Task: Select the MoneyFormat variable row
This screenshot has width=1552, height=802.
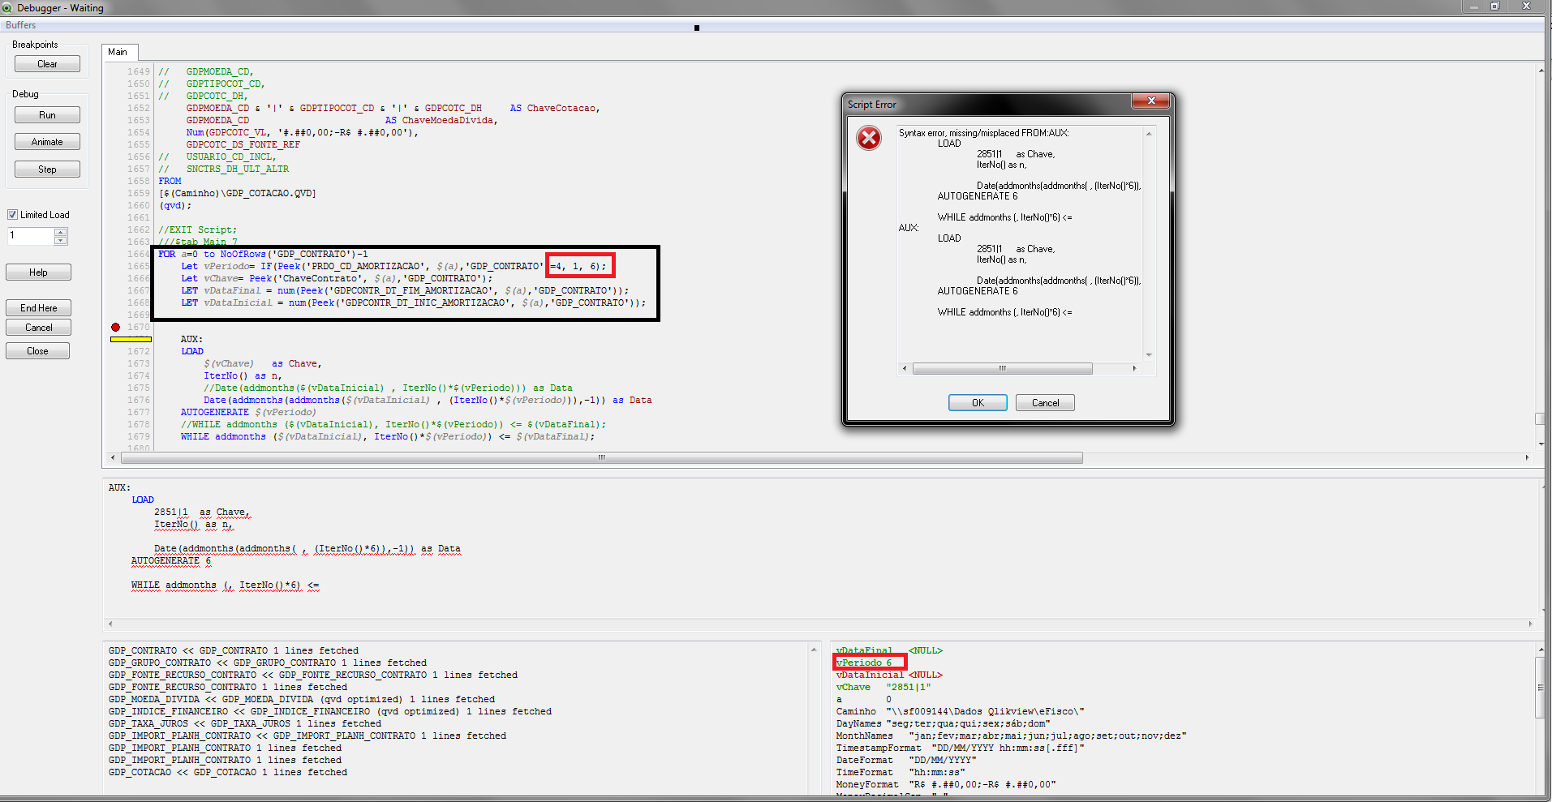Action: click(x=946, y=784)
